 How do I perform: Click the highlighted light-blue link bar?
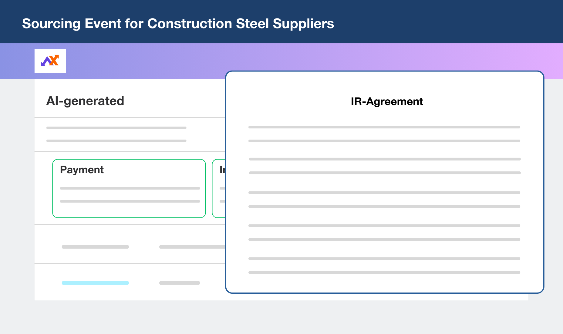[95, 283]
